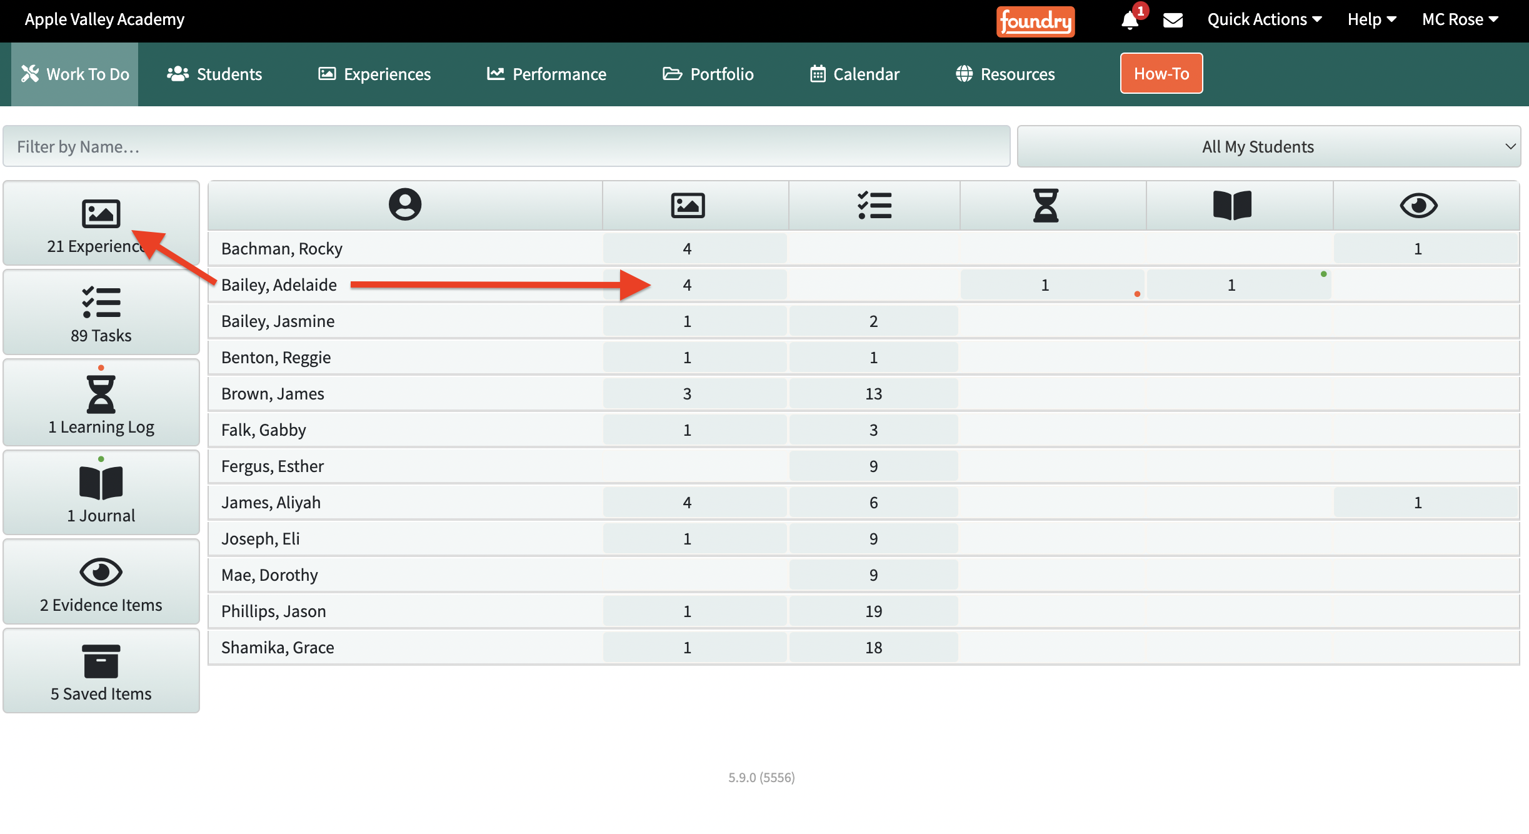
Task: Select student Phillips, Jason
Action: click(x=274, y=611)
